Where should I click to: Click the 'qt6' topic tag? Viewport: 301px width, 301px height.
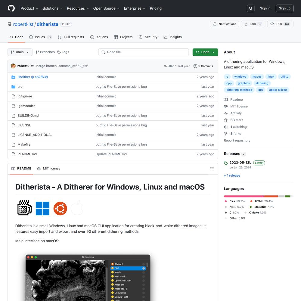tap(260, 90)
